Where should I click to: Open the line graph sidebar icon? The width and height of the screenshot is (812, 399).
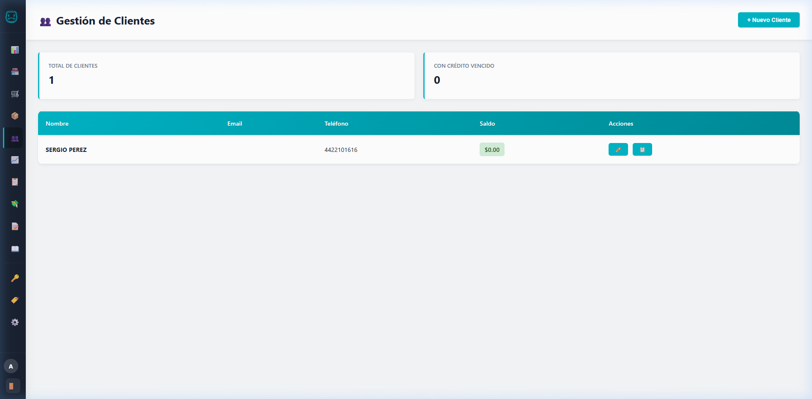15,160
